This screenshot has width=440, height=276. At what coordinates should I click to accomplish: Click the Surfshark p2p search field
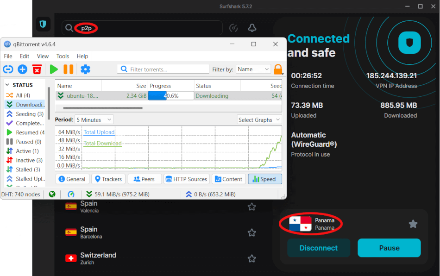coord(142,28)
